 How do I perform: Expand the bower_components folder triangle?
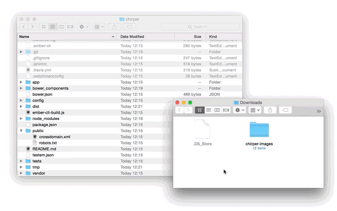click(x=21, y=88)
